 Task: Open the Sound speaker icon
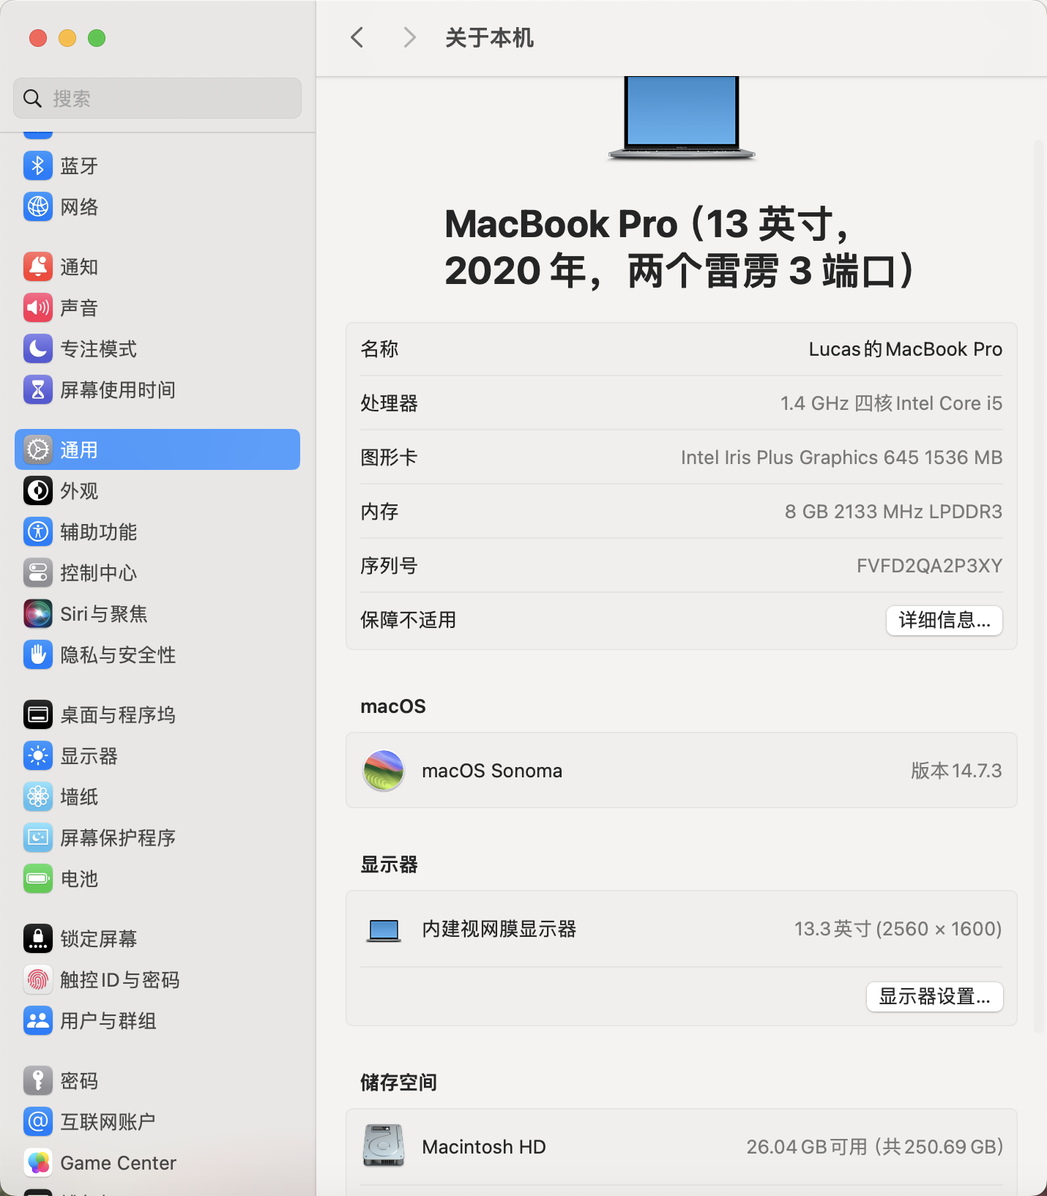coord(38,307)
